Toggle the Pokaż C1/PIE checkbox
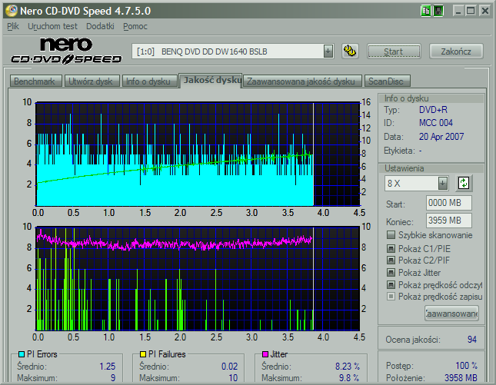The image size is (496, 385). click(391, 248)
